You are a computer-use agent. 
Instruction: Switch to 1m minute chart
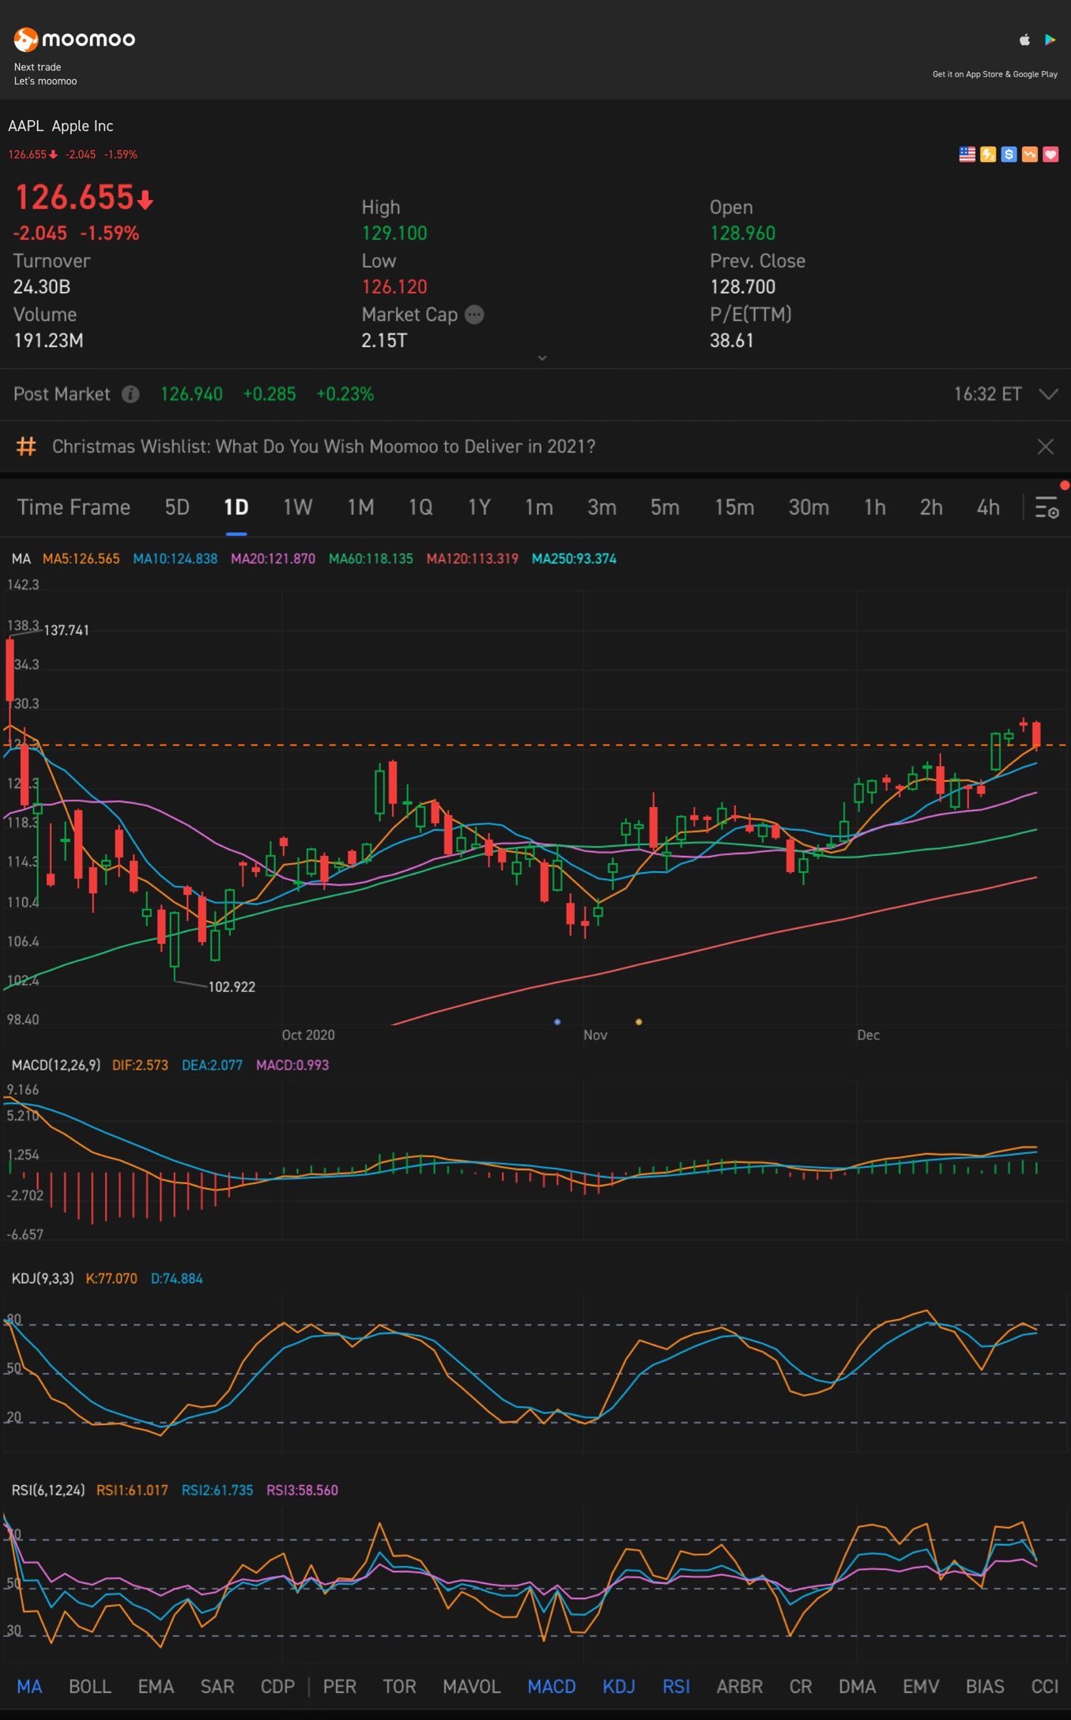pyautogui.click(x=539, y=507)
